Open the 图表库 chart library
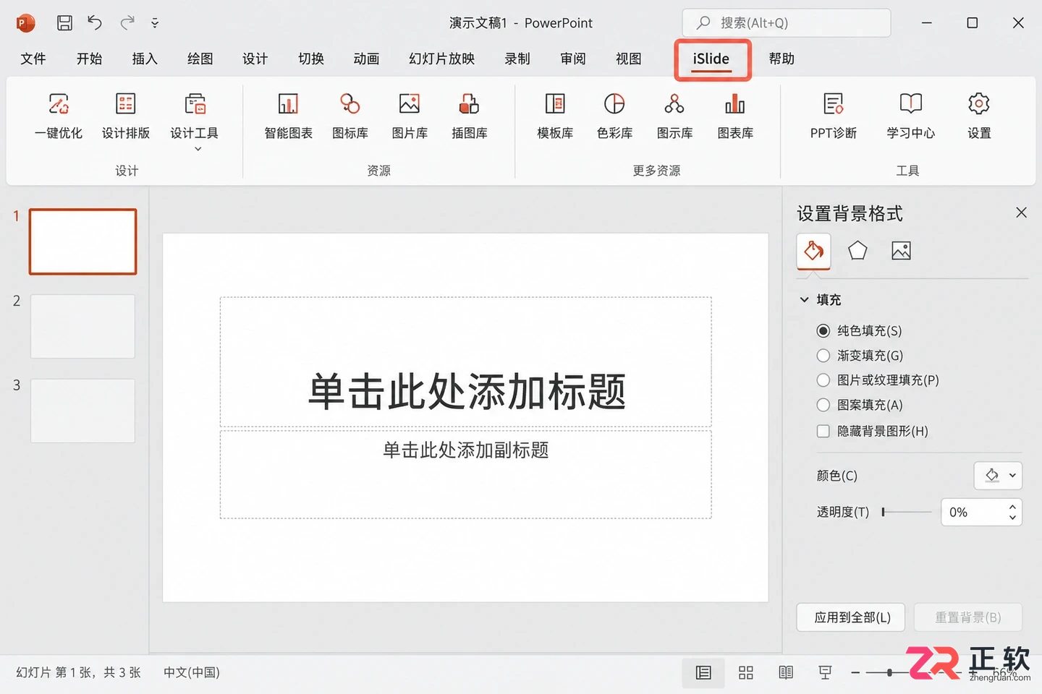 (735, 116)
